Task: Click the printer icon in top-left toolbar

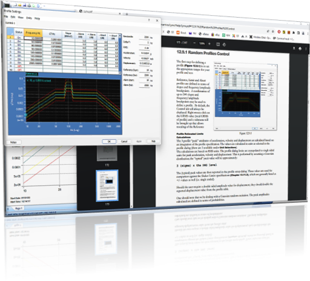Action: coord(29,5)
